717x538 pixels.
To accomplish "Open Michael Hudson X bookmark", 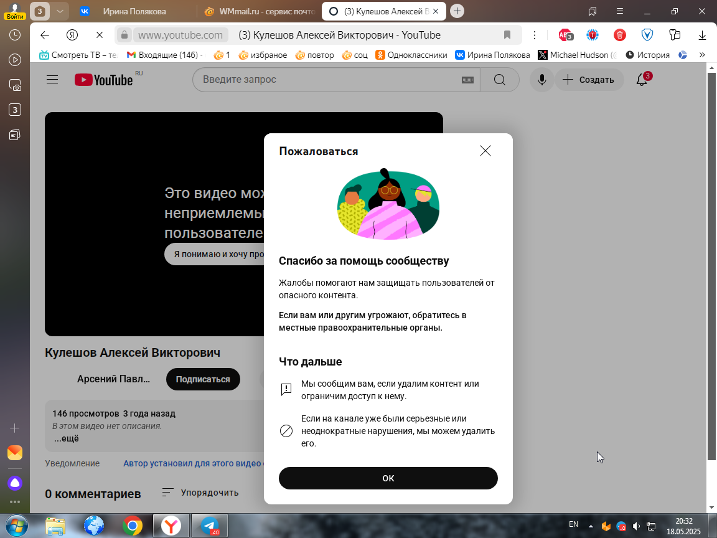I will pos(578,55).
